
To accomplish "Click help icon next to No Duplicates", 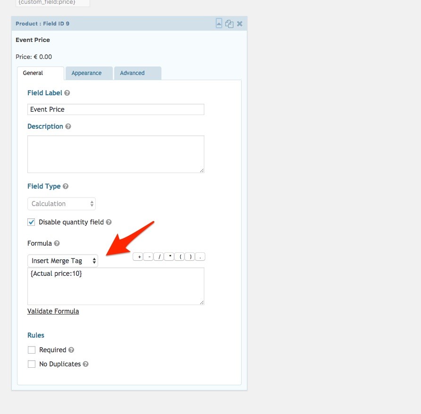I will coord(85,364).
